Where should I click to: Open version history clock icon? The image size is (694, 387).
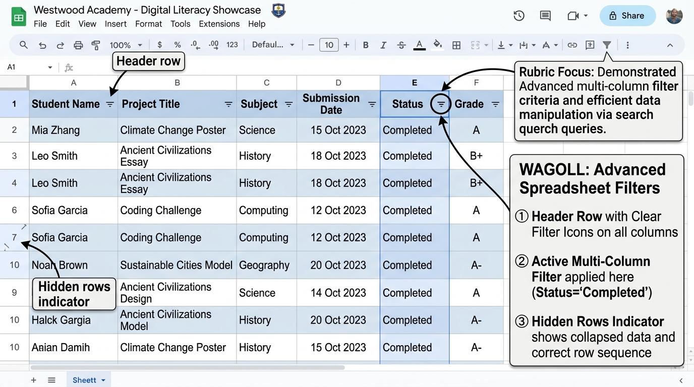(x=519, y=16)
